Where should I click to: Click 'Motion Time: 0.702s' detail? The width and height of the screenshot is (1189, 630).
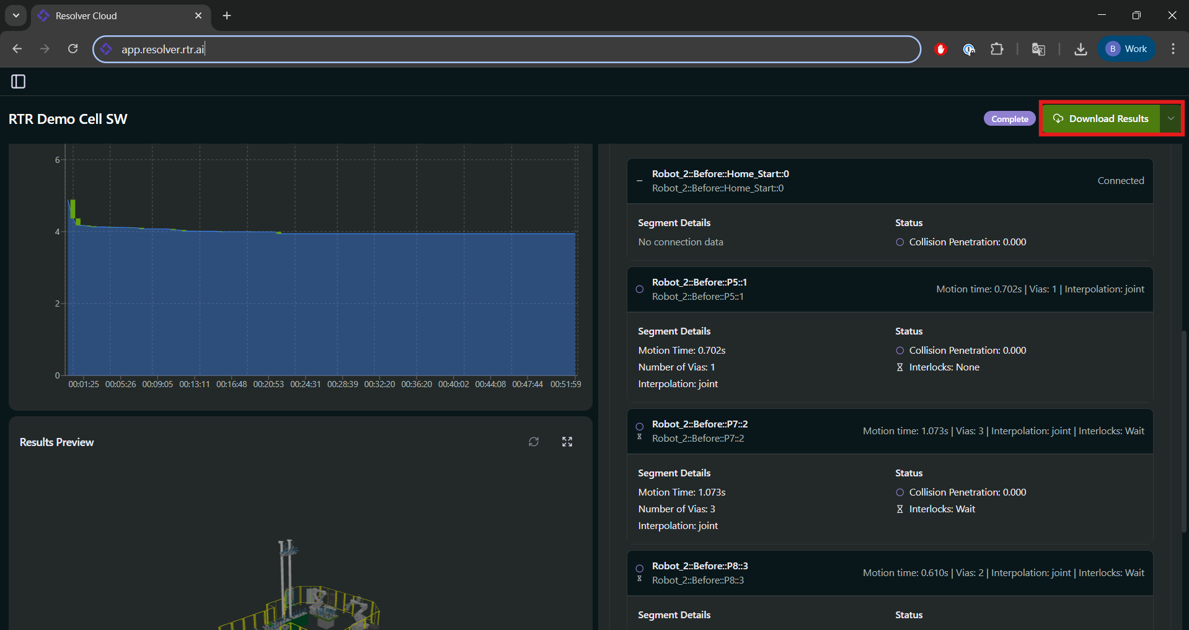[682, 351]
